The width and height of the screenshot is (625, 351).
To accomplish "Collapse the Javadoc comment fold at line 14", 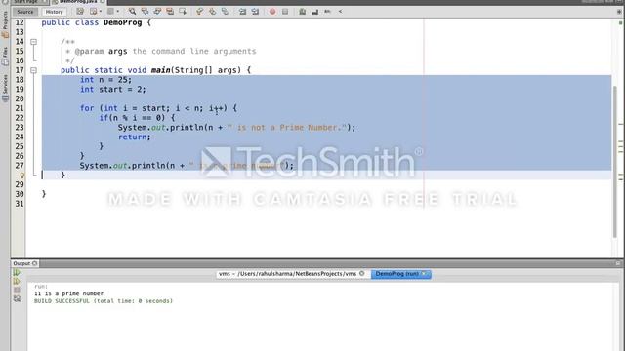I will point(33,41).
